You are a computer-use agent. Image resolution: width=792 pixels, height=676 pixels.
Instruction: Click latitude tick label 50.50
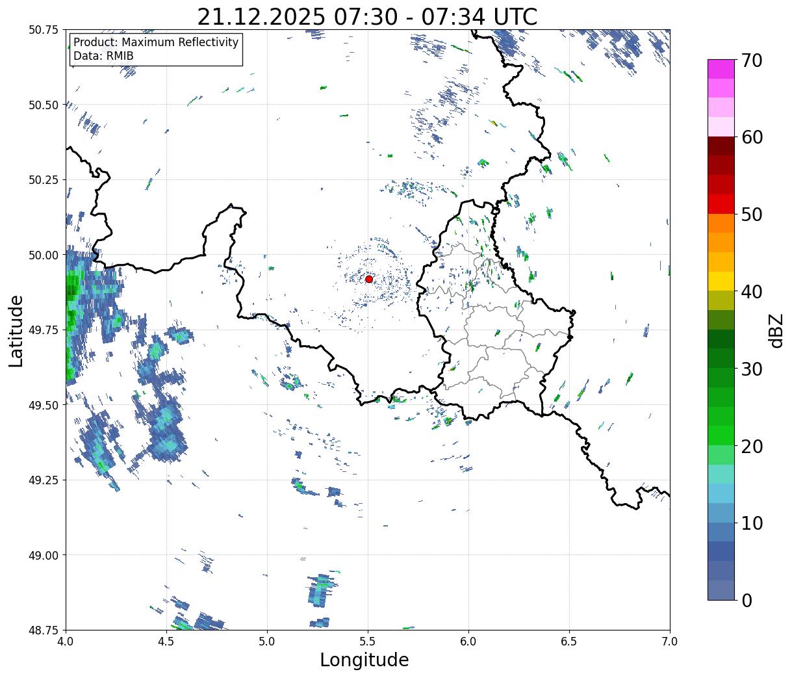[44, 105]
